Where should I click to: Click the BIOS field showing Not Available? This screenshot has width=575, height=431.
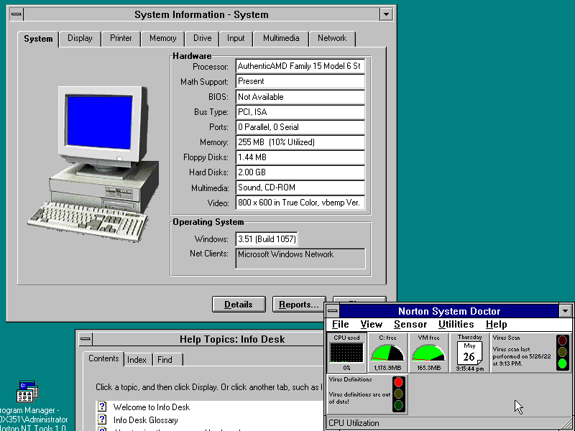(x=300, y=97)
